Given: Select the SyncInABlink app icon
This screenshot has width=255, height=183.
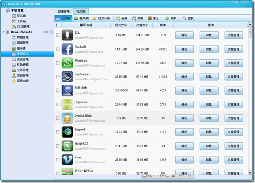Looking at the screenshot, I should (x=67, y=118).
